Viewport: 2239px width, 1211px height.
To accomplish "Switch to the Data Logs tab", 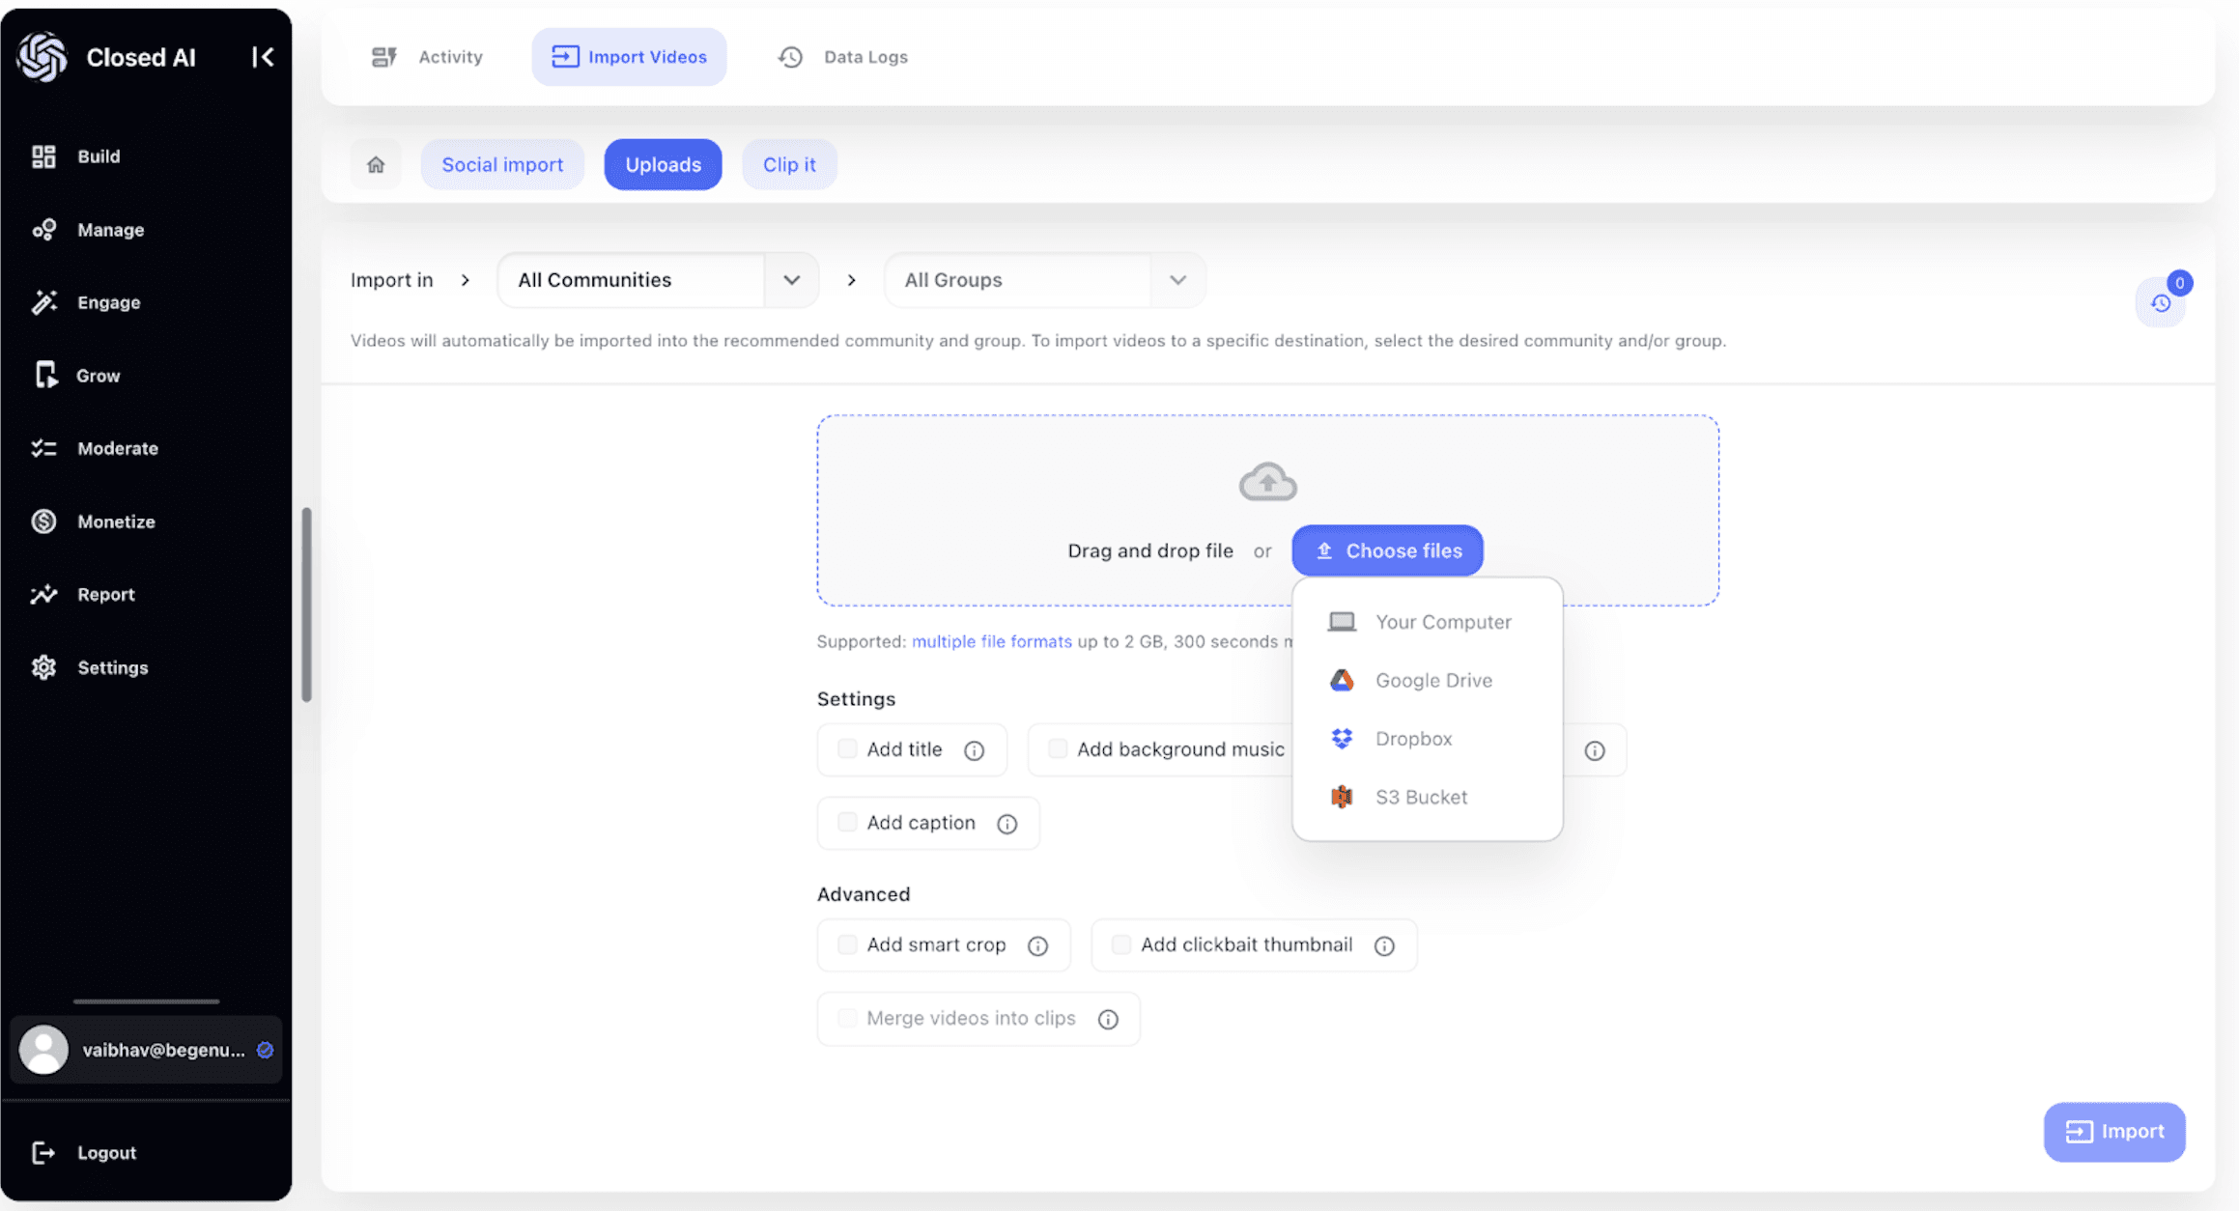I will pyautogui.click(x=843, y=57).
